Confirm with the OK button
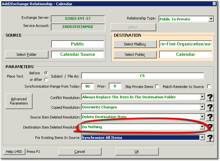Viewport: 220px width, 161px height. pos(137,152)
